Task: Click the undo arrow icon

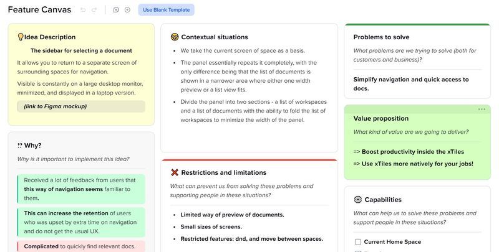Action: click(x=84, y=10)
